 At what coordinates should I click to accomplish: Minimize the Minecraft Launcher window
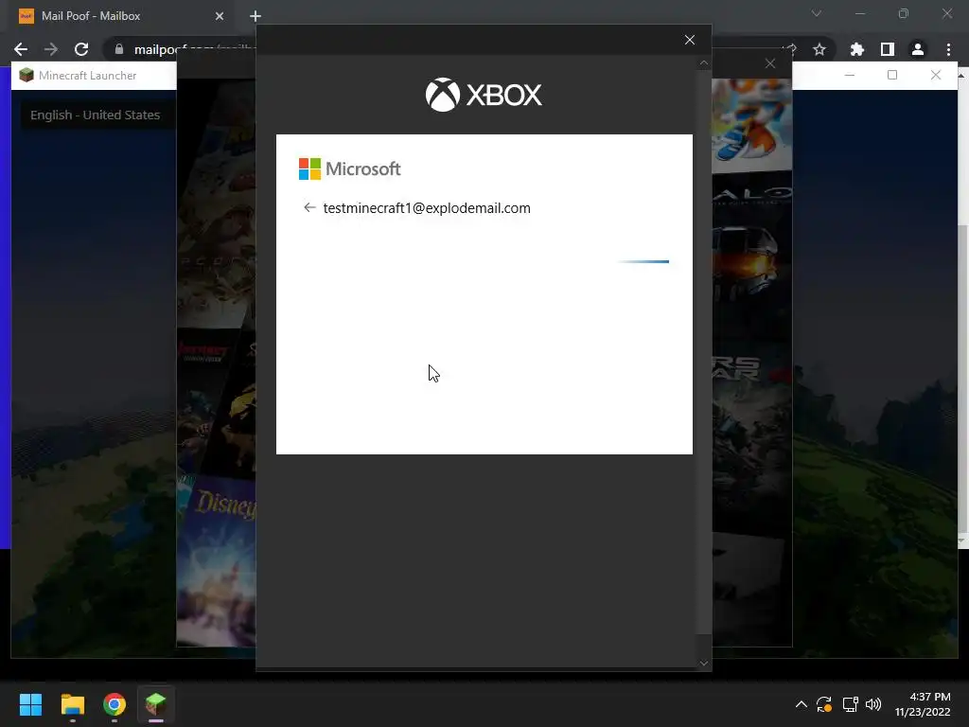pyautogui.click(x=850, y=75)
